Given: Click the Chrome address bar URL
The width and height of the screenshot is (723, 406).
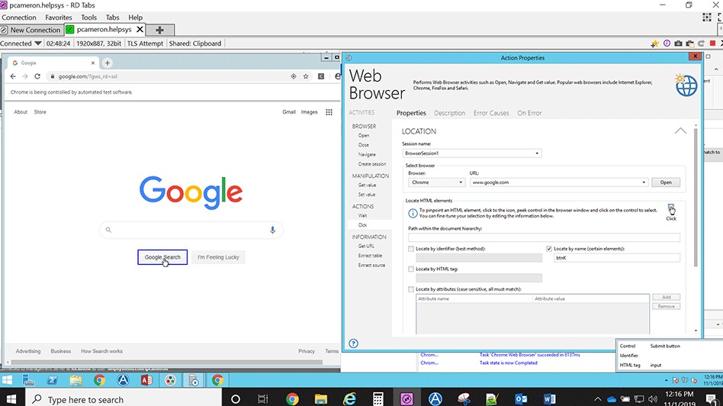Looking at the screenshot, I should click(x=88, y=76).
